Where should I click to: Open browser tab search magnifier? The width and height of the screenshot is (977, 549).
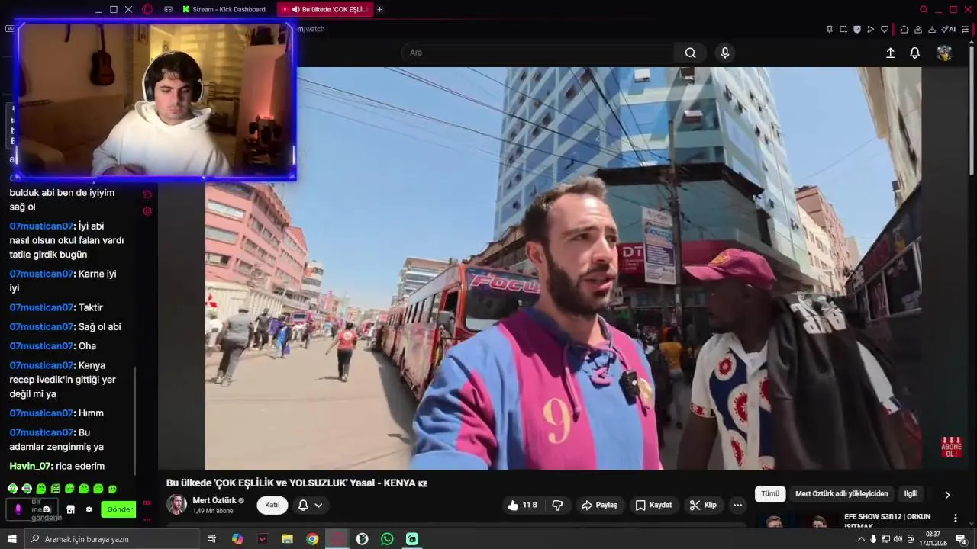click(923, 9)
